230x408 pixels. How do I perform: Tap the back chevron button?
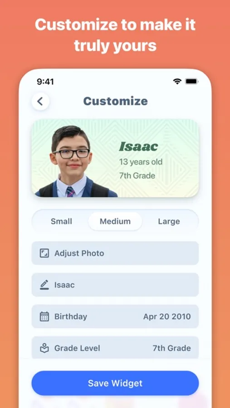[x=40, y=101]
